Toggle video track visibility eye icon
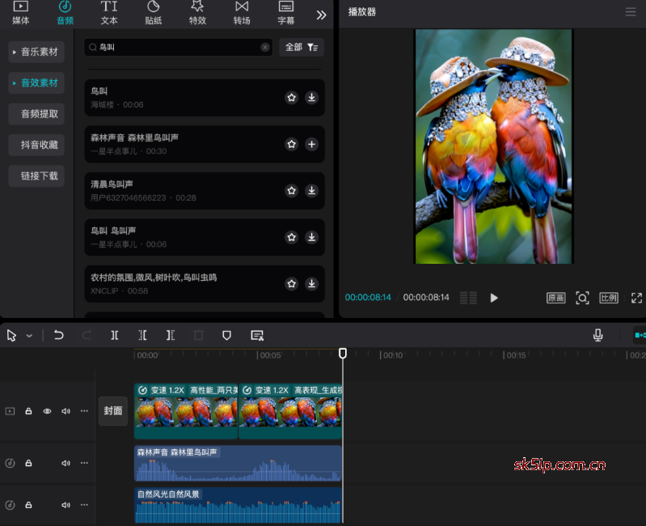This screenshot has height=526, width=646. coord(47,411)
